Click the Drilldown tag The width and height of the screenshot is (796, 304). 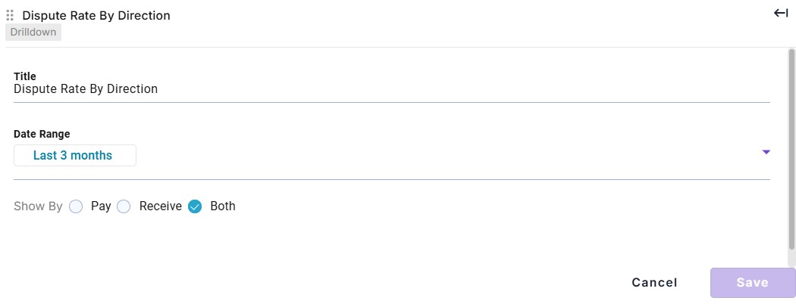pos(33,33)
